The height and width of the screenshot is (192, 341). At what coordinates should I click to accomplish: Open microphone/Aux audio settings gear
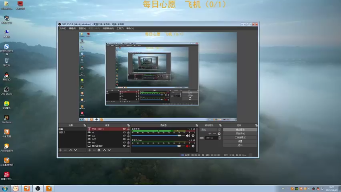193,146
